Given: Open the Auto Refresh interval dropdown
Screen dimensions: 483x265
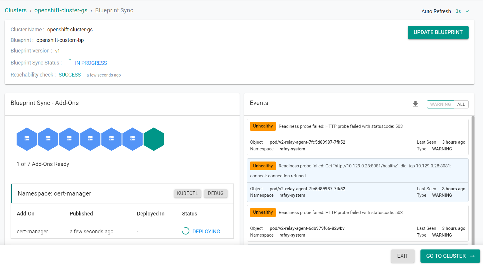Looking at the screenshot, I should pyautogui.click(x=462, y=11).
